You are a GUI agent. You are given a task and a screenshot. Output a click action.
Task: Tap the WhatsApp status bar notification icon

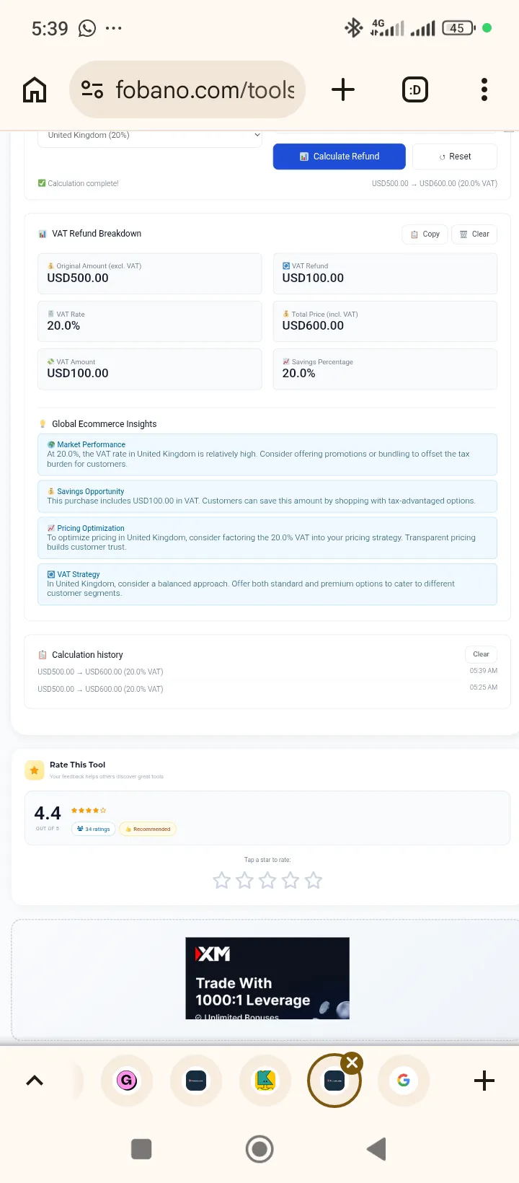tap(87, 28)
